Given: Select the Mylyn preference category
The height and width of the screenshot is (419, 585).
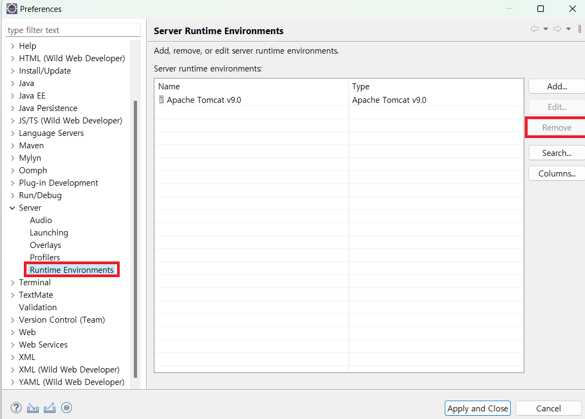Looking at the screenshot, I should pyautogui.click(x=30, y=158).
